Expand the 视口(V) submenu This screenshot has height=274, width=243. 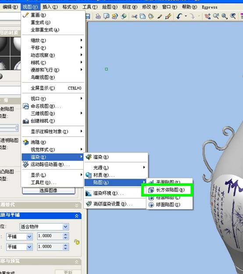pos(53,99)
